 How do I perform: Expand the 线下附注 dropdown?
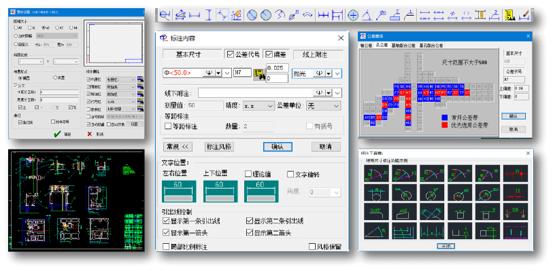[338, 93]
